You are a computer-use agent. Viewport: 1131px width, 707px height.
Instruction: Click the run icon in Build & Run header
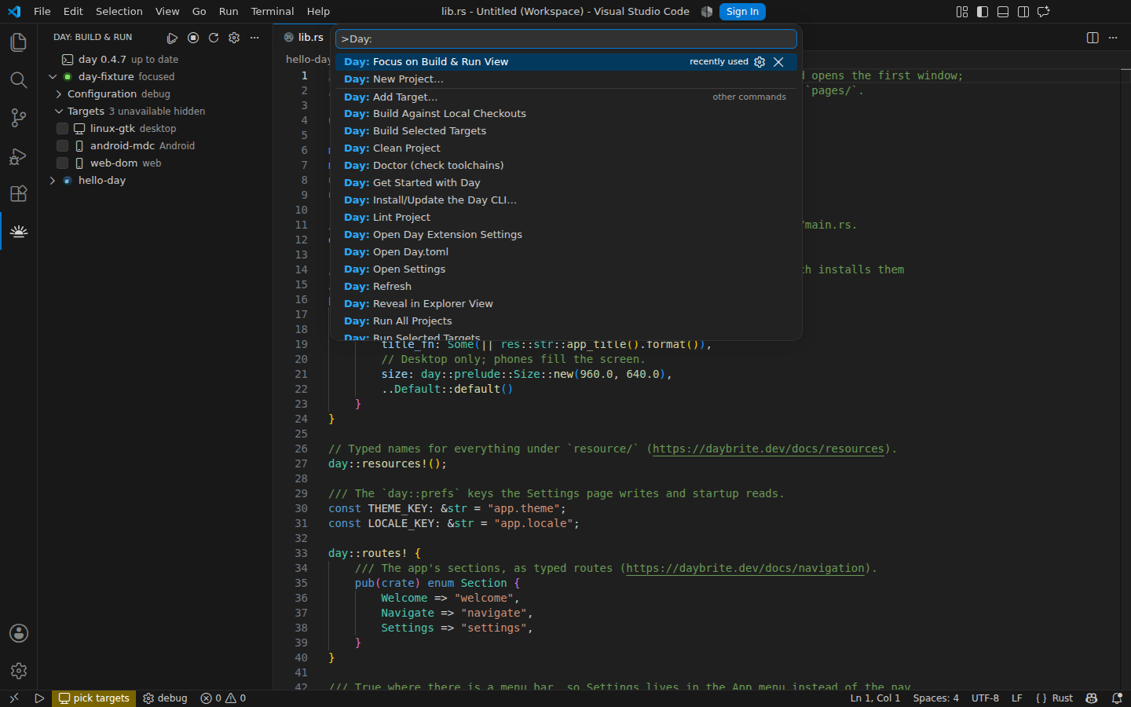173,38
